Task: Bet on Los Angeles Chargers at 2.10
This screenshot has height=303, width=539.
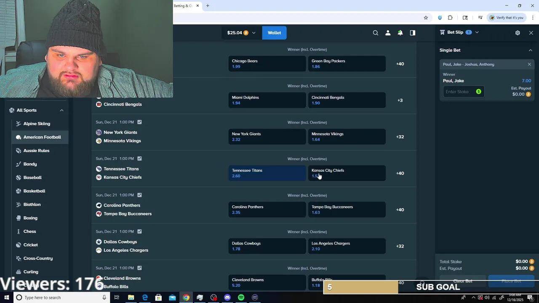Action: tap(347, 246)
